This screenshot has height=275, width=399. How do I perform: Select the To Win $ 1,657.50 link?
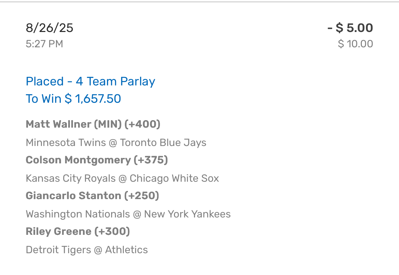[x=73, y=99]
